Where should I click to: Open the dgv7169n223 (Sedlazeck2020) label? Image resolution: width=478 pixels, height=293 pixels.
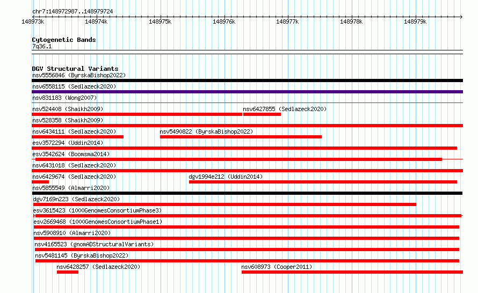pyautogui.click(x=76, y=199)
